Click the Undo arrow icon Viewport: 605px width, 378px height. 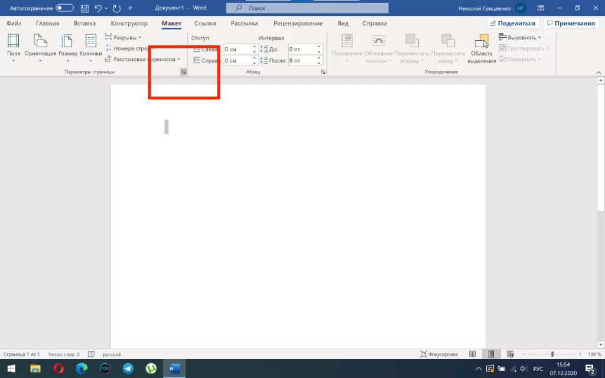coord(99,8)
